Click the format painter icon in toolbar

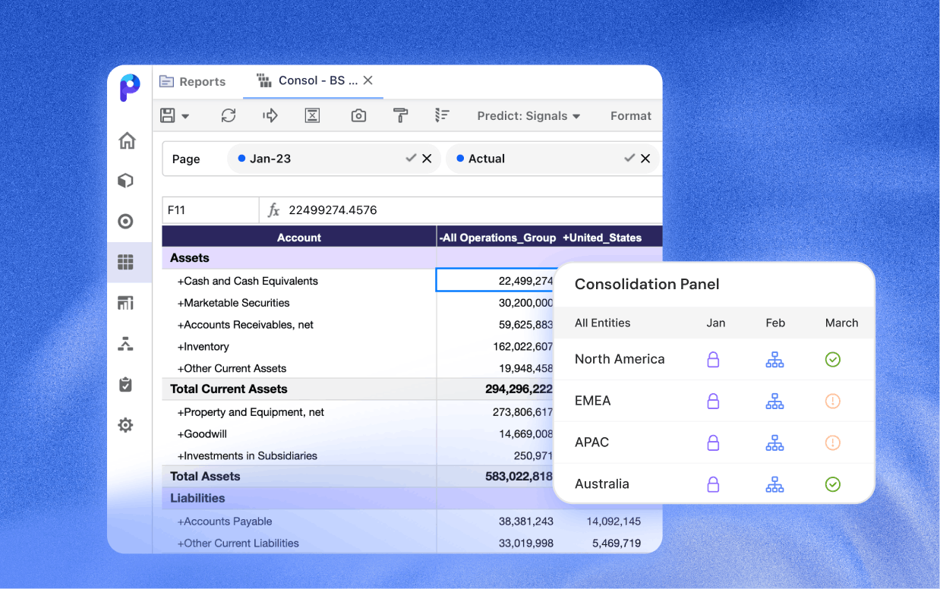pyautogui.click(x=400, y=115)
